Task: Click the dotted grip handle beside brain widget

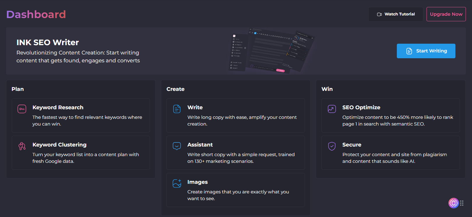Action: 462,203
